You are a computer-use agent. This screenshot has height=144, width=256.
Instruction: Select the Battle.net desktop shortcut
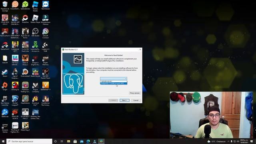pos(5,113)
